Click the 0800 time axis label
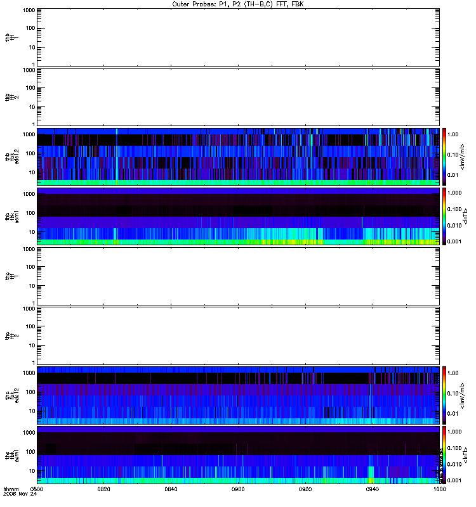The width and height of the screenshot is (476, 507). coord(37,489)
